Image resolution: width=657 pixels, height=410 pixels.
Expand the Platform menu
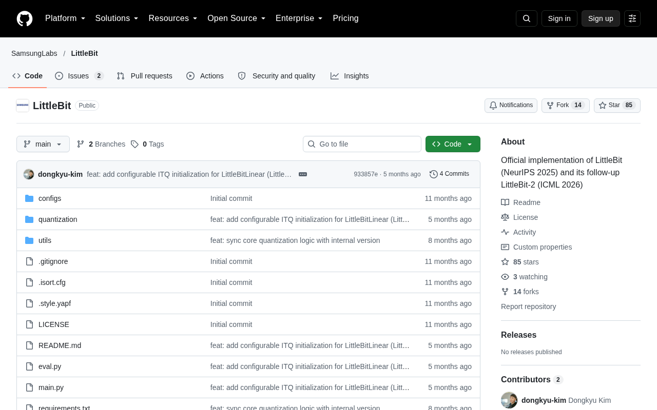click(65, 18)
